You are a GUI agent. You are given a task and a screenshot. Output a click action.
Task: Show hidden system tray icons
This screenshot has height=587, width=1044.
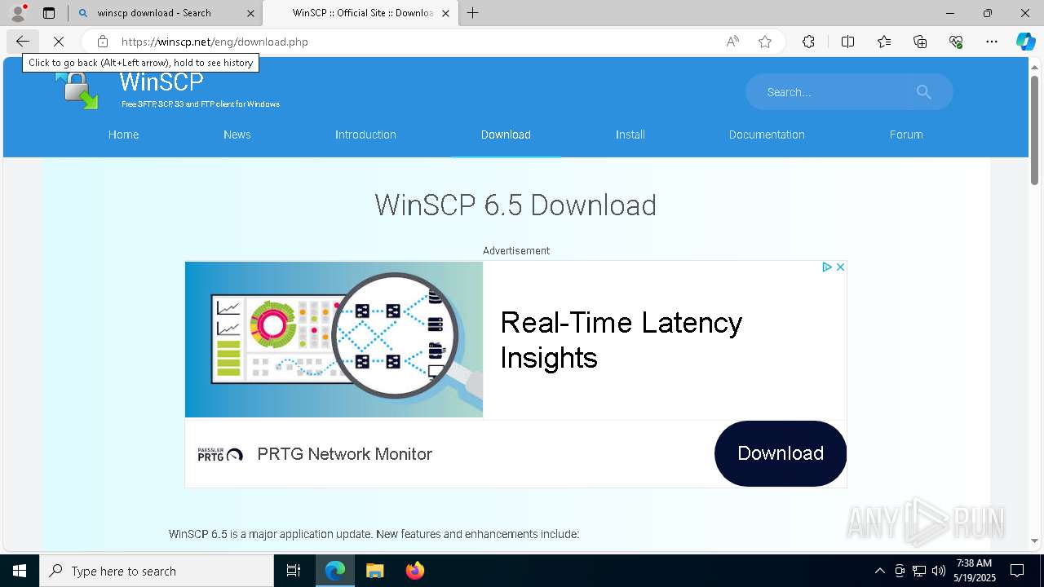click(x=879, y=571)
